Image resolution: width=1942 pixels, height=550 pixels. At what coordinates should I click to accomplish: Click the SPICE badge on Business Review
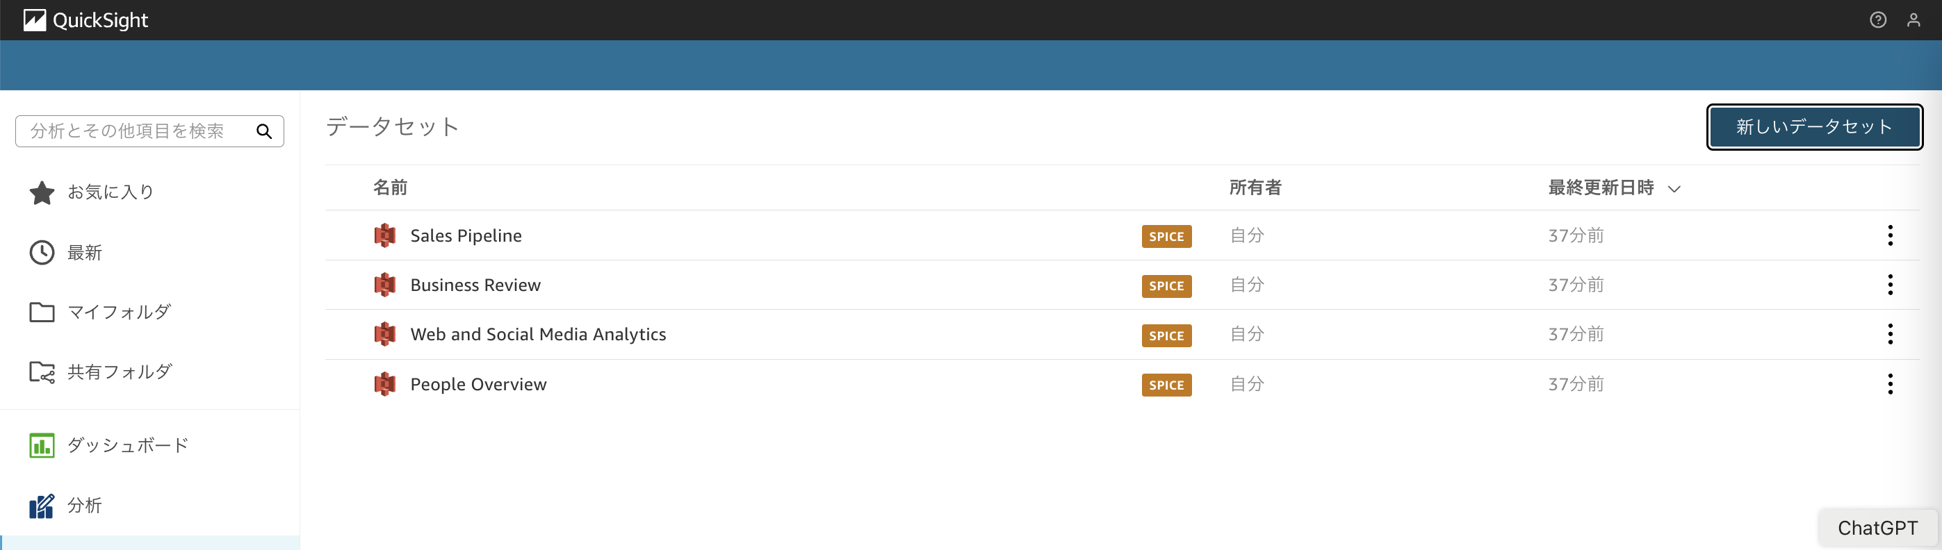pyautogui.click(x=1166, y=286)
